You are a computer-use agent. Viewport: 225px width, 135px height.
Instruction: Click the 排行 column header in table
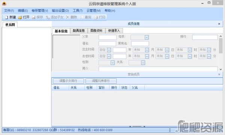[114, 88]
